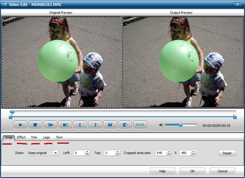Select the Logo tab
Screen dimensions: 245x178
pos(46,137)
